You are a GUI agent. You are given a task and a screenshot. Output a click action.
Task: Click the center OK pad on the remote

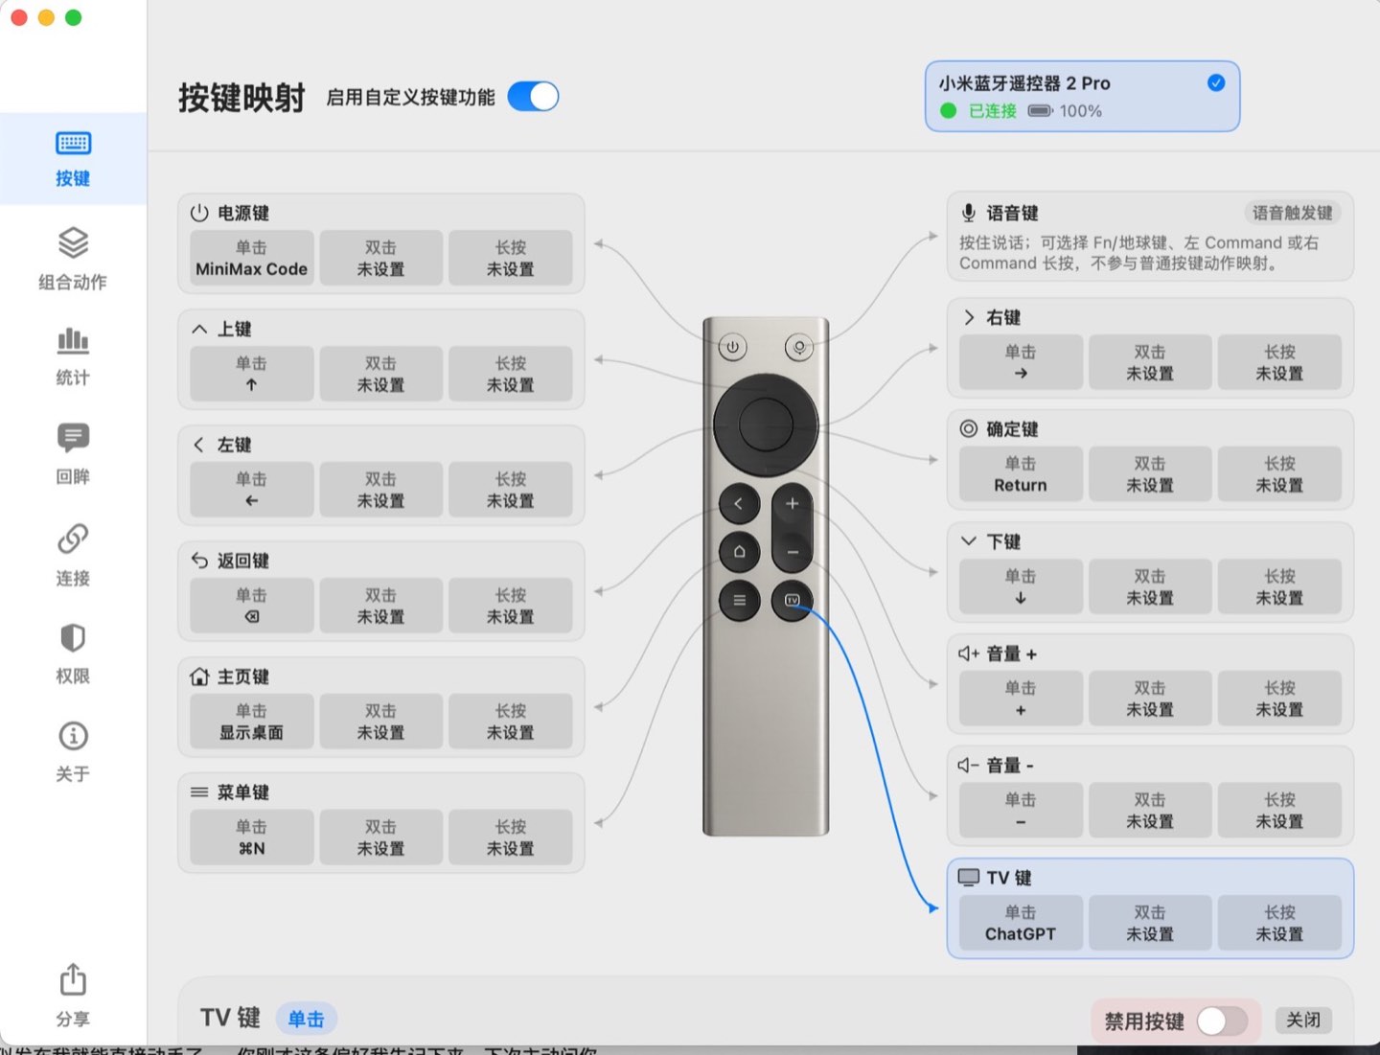coord(766,424)
